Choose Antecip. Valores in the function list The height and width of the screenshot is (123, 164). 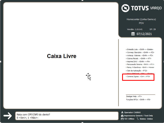(x=139, y=56)
